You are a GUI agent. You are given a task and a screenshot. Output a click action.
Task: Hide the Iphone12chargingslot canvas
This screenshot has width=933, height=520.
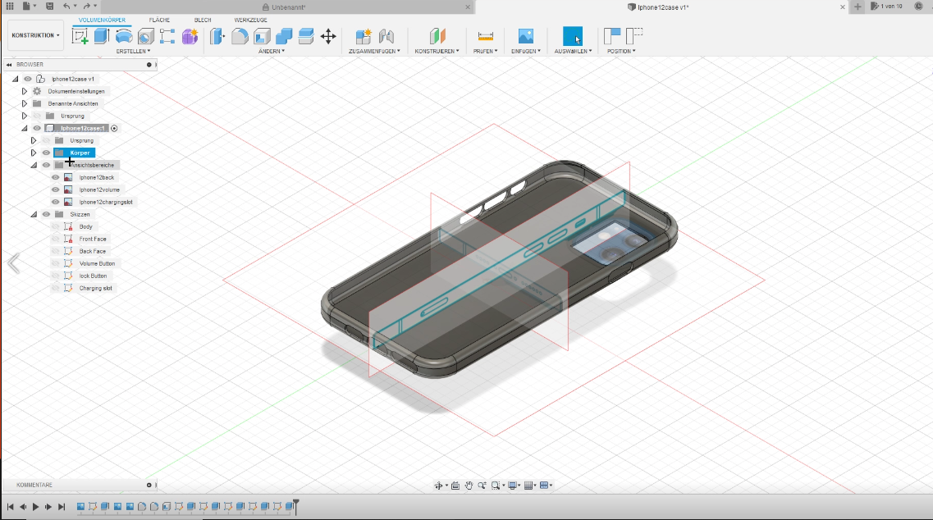coord(55,202)
